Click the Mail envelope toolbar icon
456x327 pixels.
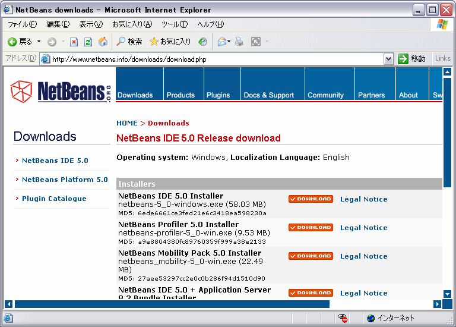click(222, 42)
